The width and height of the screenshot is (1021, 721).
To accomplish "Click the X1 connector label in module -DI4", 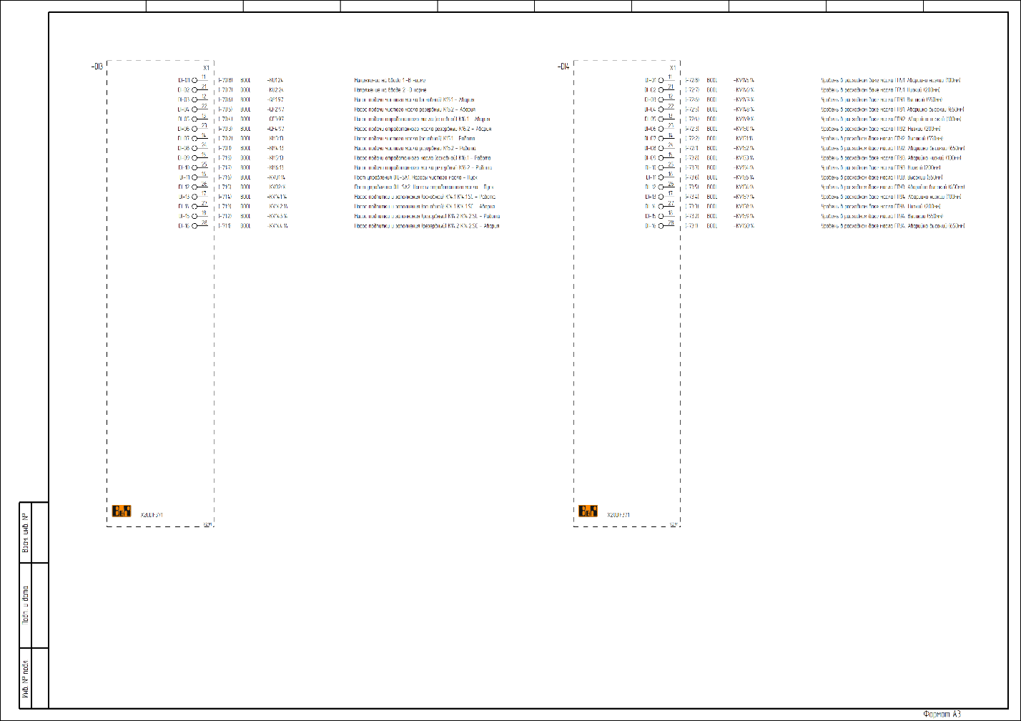I will 672,68.
